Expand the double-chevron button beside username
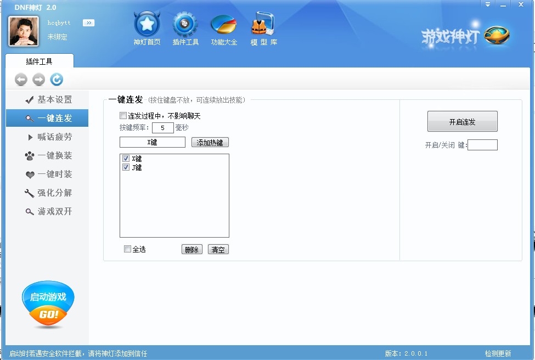The width and height of the screenshot is (535, 360). pos(88,23)
